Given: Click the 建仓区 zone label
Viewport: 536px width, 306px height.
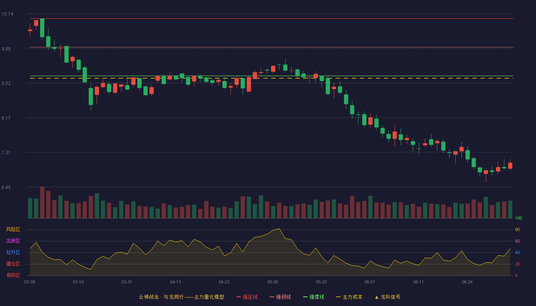Looking at the screenshot, I should click(13, 264).
